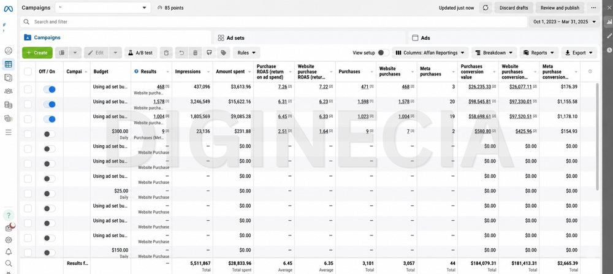Viewport: 613px width, 274px height.
Task: Tick checkbox for campaign with $3,613.96 spent
Action: point(28,89)
